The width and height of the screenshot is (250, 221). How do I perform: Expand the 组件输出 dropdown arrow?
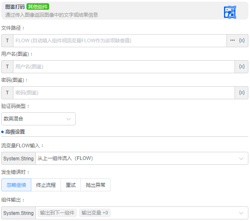coord(241,213)
